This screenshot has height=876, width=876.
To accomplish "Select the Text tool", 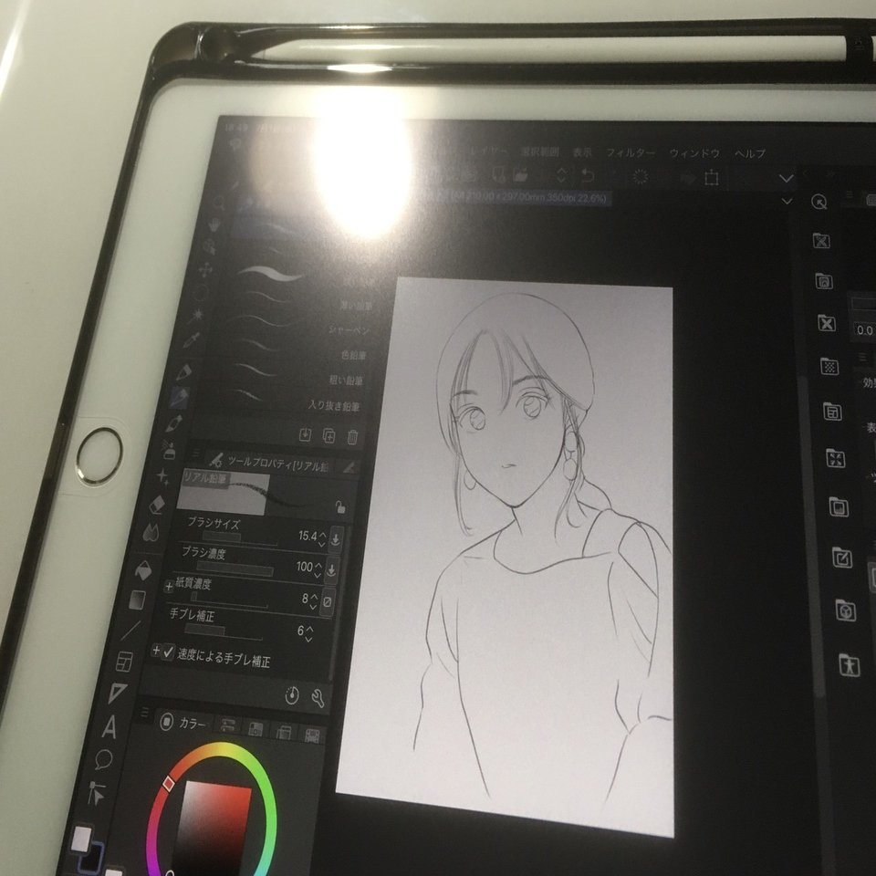I will 109,725.
